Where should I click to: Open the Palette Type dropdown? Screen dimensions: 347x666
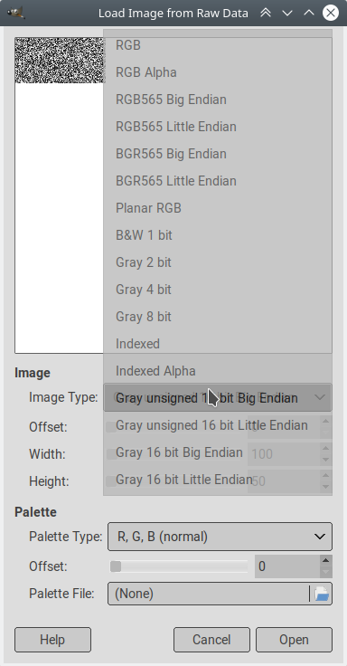point(220,537)
